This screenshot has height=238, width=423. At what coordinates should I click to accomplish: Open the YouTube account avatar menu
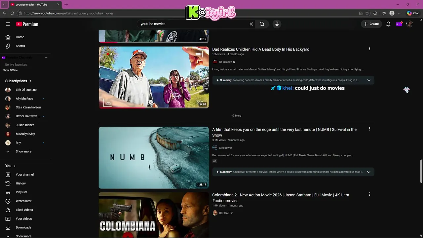pyautogui.click(x=409, y=24)
